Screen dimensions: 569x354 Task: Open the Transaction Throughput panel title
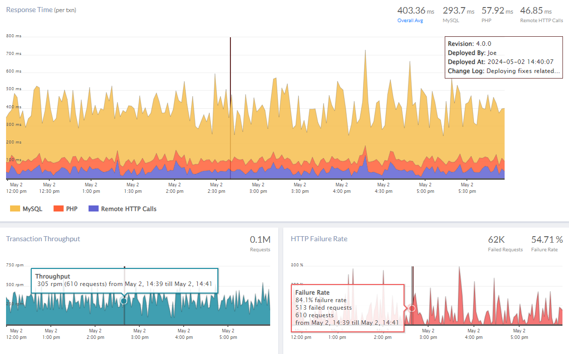[x=43, y=239]
